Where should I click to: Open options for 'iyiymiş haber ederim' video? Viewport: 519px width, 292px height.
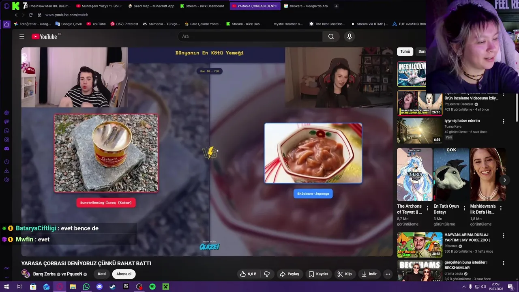coord(504,121)
